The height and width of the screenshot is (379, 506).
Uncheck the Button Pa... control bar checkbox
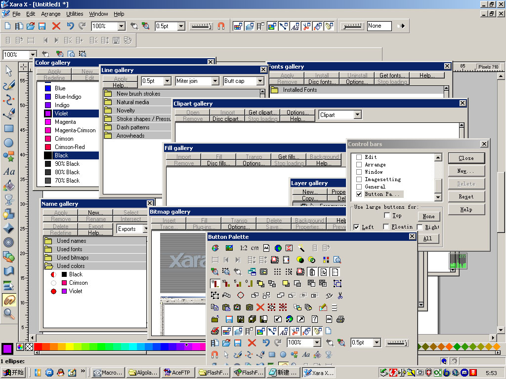point(359,194)
